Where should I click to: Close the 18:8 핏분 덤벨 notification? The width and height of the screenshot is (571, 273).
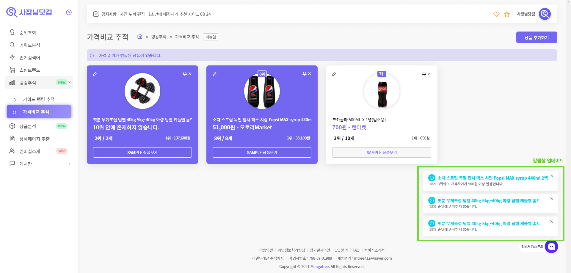point(552,222)
